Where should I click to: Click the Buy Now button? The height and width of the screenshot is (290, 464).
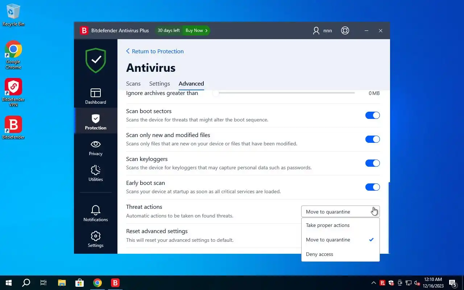click(x=196, y=30)
